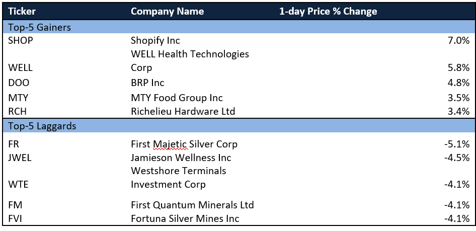Viewport: 476px width, 231px height.
Task: Select the First Quantum Minerals Ltd cell
Action: (x=192, y=205)
